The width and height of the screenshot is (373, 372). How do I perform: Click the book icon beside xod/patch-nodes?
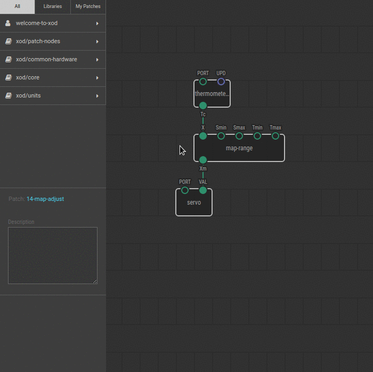(x=8, y=42)
